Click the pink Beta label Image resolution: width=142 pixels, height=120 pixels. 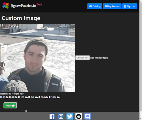click(x=39, y=4)
